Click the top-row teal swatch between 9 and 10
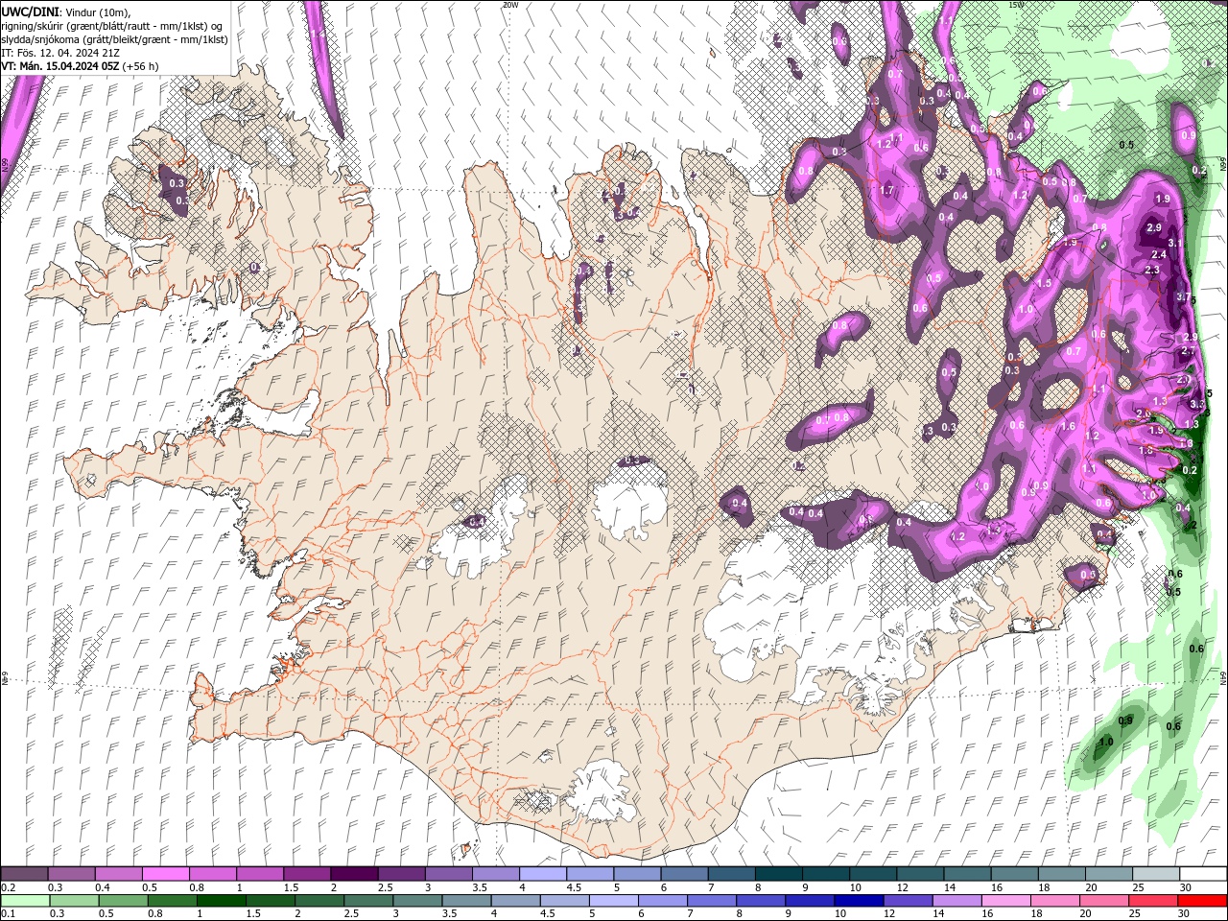The height and width of the screenshot is (921, 1228). pos(825,874)
